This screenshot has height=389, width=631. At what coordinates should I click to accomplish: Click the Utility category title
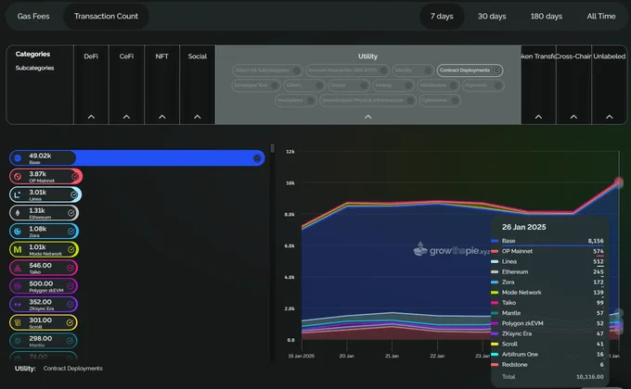coord(367,56)
